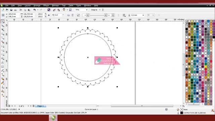Select the Ellipse tool
Viewport: 215px width, 121px height.
[2, 50]
